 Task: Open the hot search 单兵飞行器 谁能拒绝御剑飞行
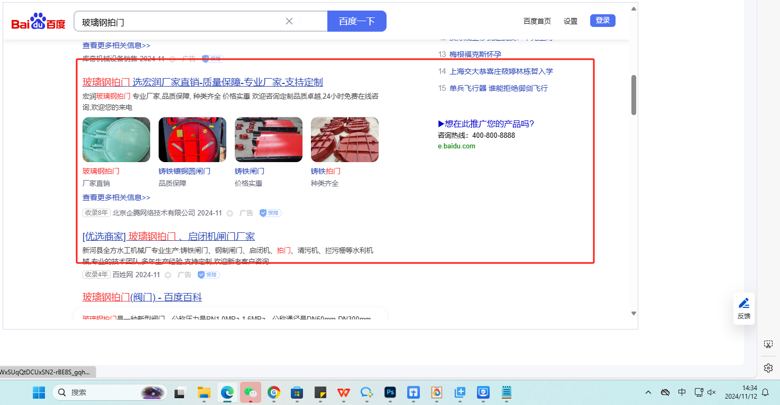pyautogui.click(x=499, y=88)
